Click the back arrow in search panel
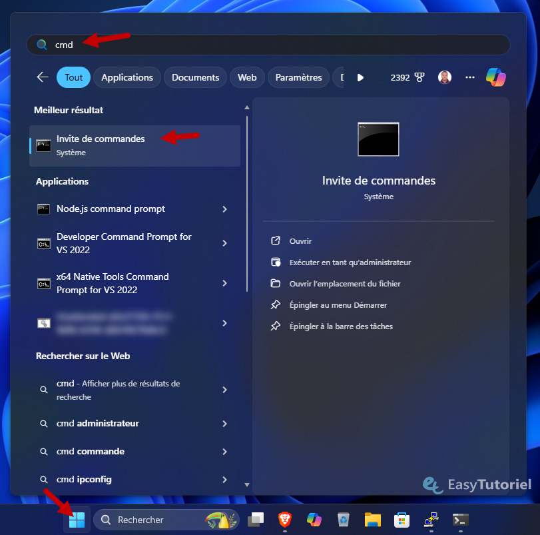The height and width of the screenshot is (535, 540). (43, 77)
